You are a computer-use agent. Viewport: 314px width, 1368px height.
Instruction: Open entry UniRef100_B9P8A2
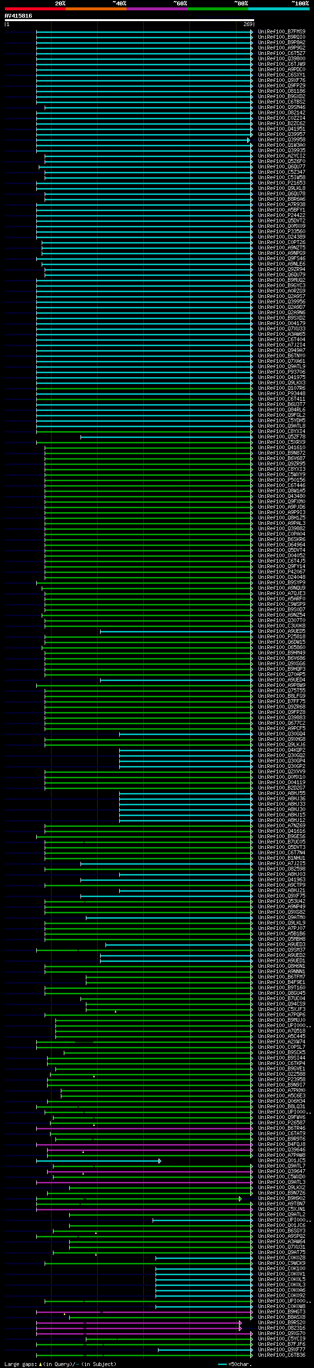tap(282, 43)
